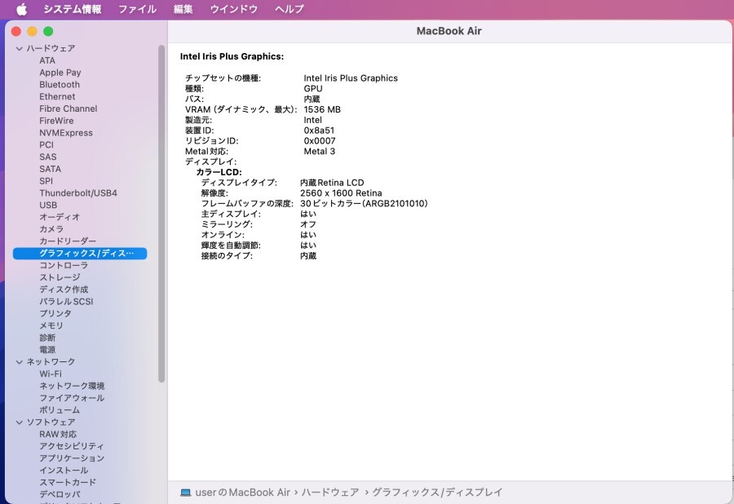The width and height of the screenshot is (734, 504).
Task: Select カードリーダー in the sidebar
Action: click(68, 241)
